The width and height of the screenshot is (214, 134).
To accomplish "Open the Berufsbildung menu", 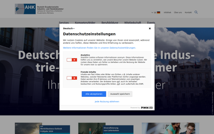I will coord(110,23).
